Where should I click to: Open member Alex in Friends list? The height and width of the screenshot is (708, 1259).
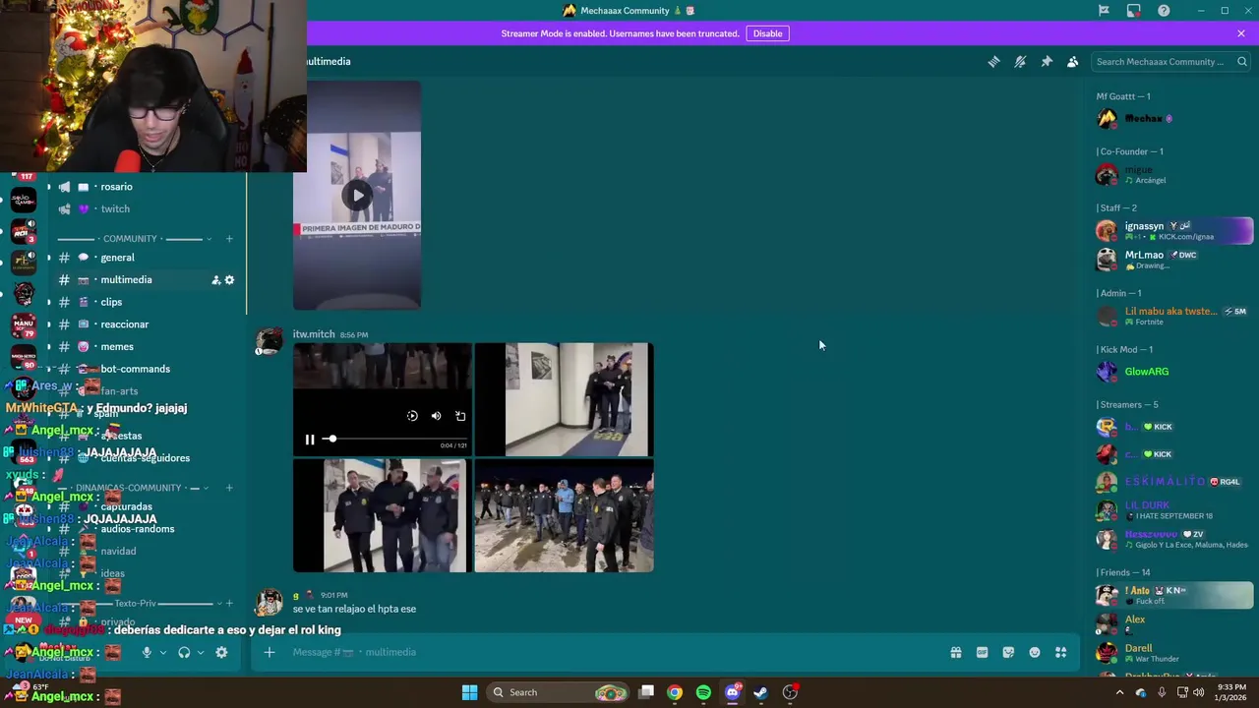[1172, 623]
